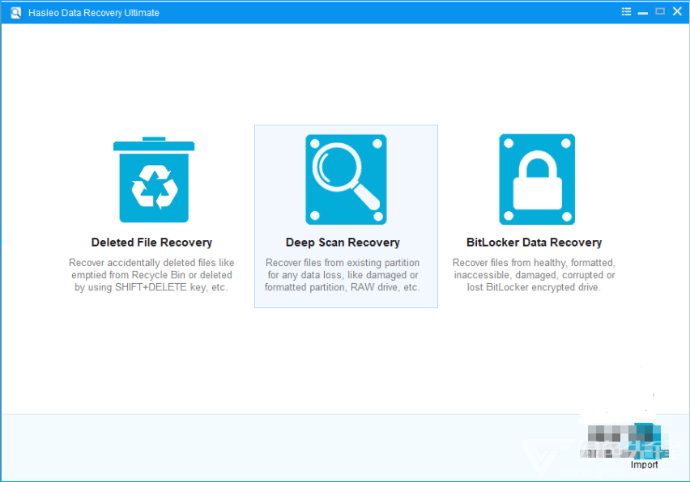Viewport: 690px width, 482px height.
Task: Select the Deep Scan Recovery heading
Action: pyautogui.click(x=343, y=243)
